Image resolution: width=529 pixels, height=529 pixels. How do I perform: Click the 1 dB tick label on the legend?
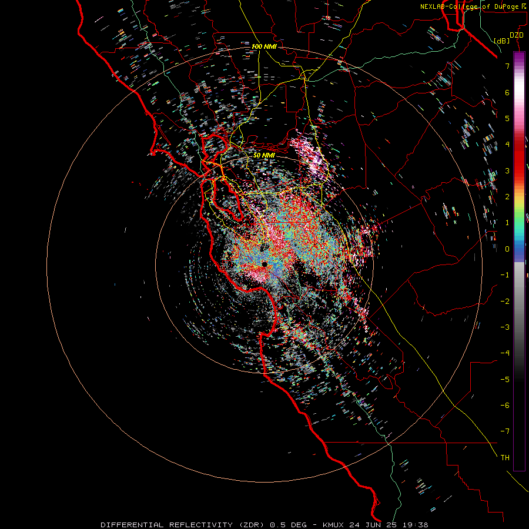[507, 223]
